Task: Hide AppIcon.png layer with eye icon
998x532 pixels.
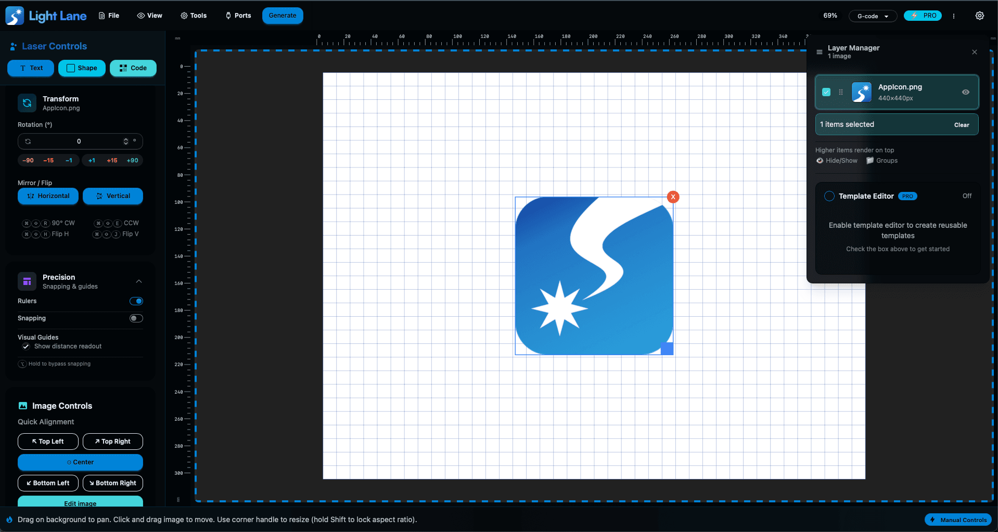Action: [965, 92]
